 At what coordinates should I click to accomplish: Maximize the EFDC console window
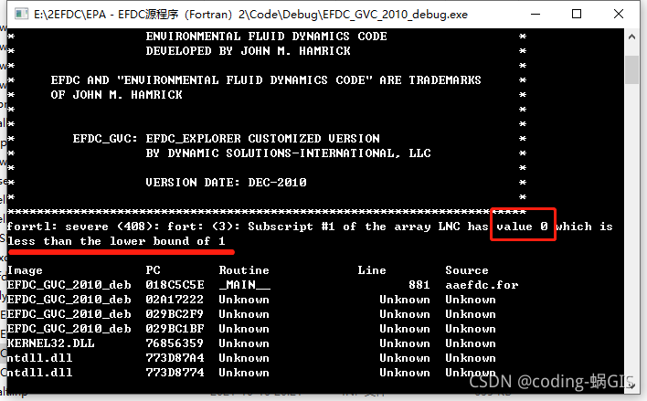(577, 14)
